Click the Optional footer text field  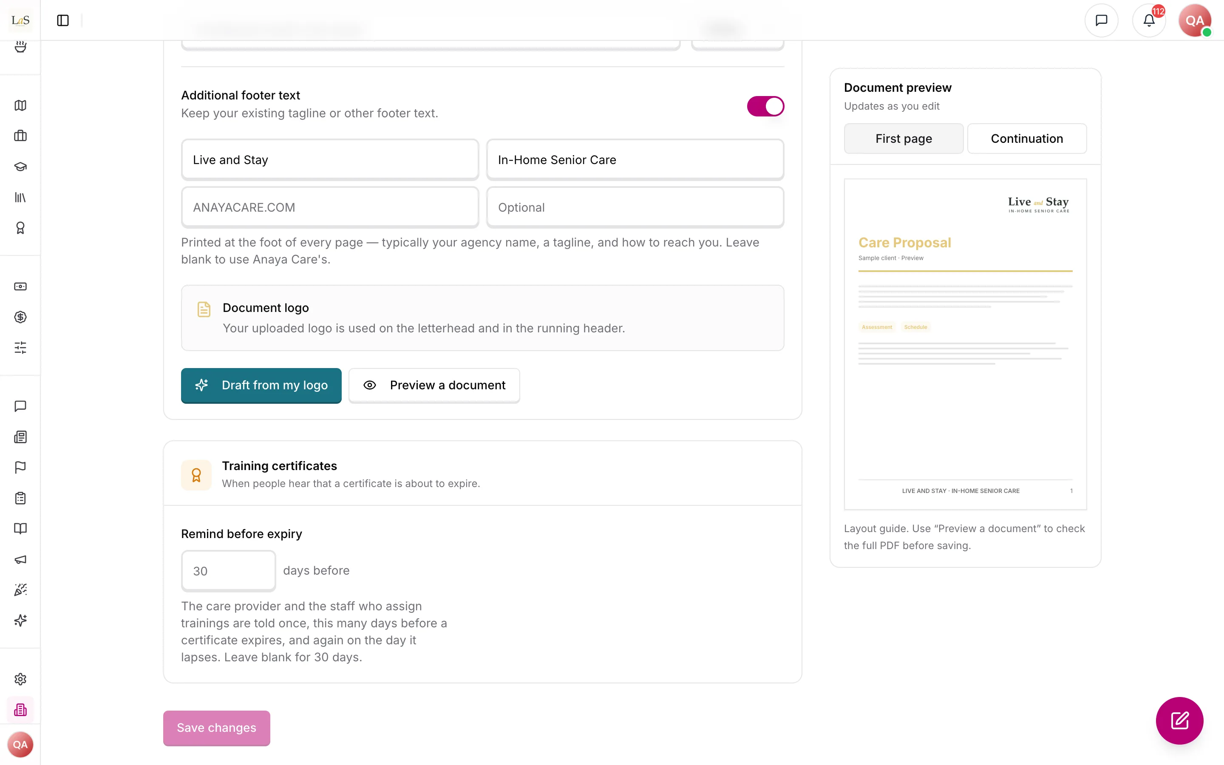click(x=635, y=207)
